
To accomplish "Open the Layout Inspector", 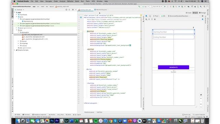I will [199, 115].
